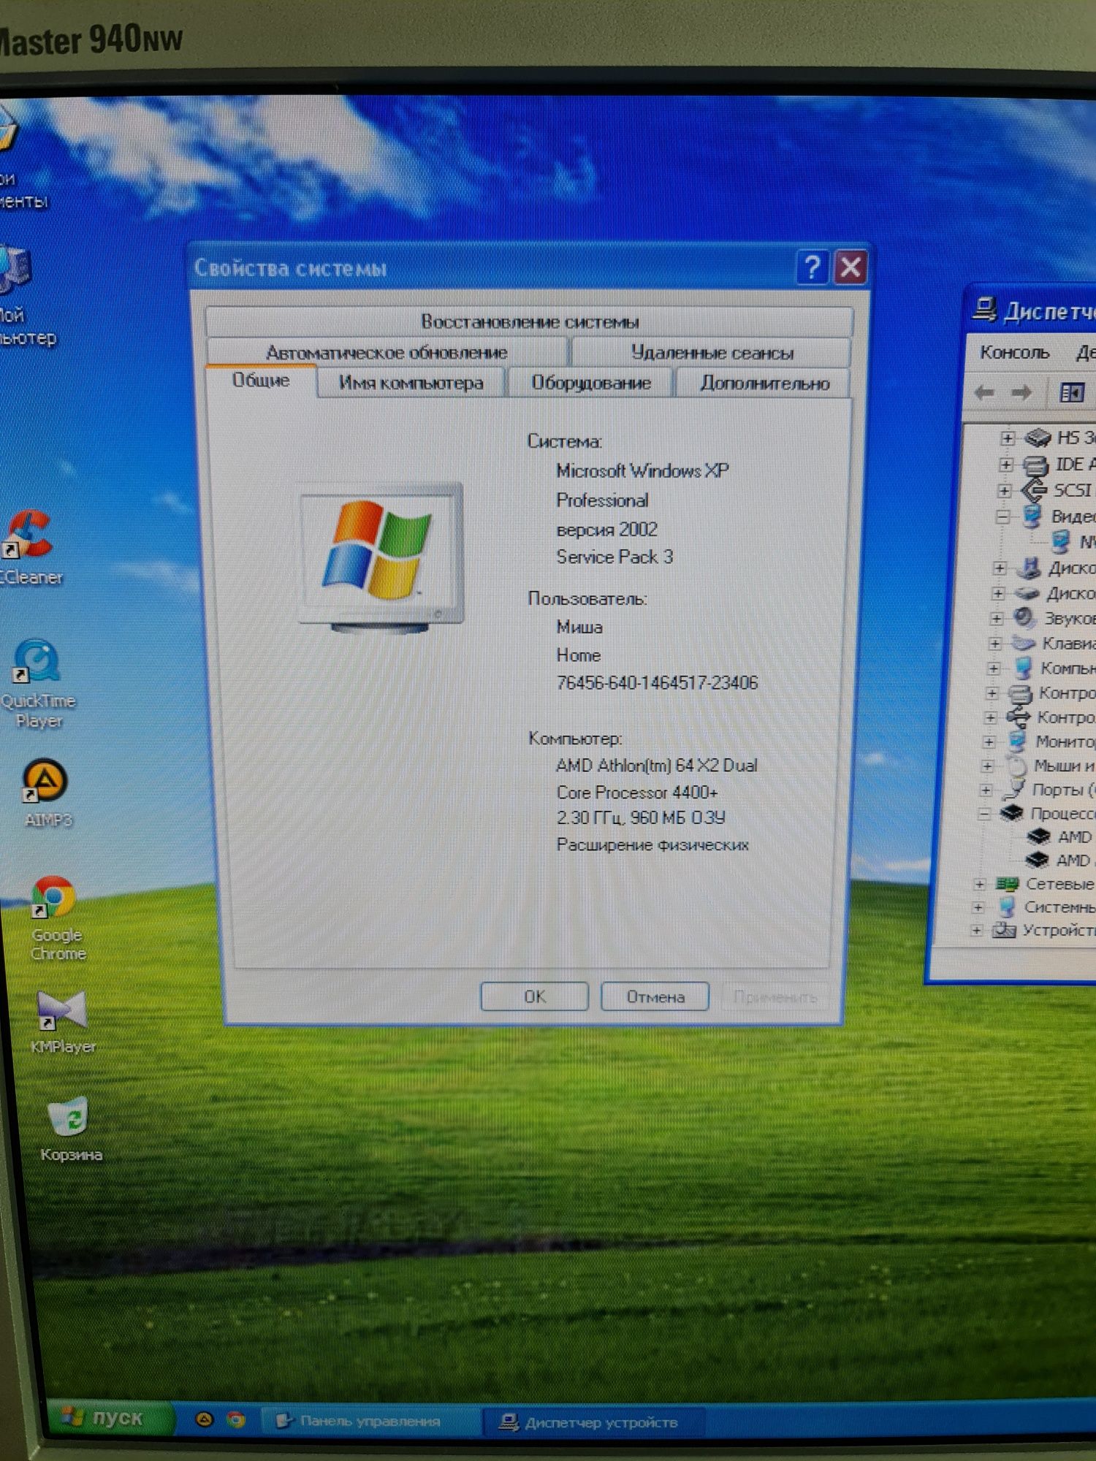Click the Service Pack 3 text
The height and width of the screenshot is (1461, 1096).
tap(614, 557)
